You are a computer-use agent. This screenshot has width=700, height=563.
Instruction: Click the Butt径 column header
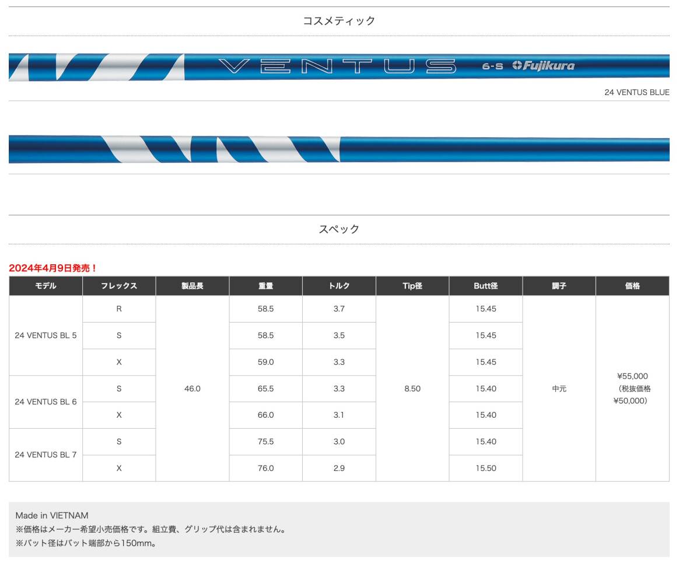pyautogui.click(x=486, y=286)
